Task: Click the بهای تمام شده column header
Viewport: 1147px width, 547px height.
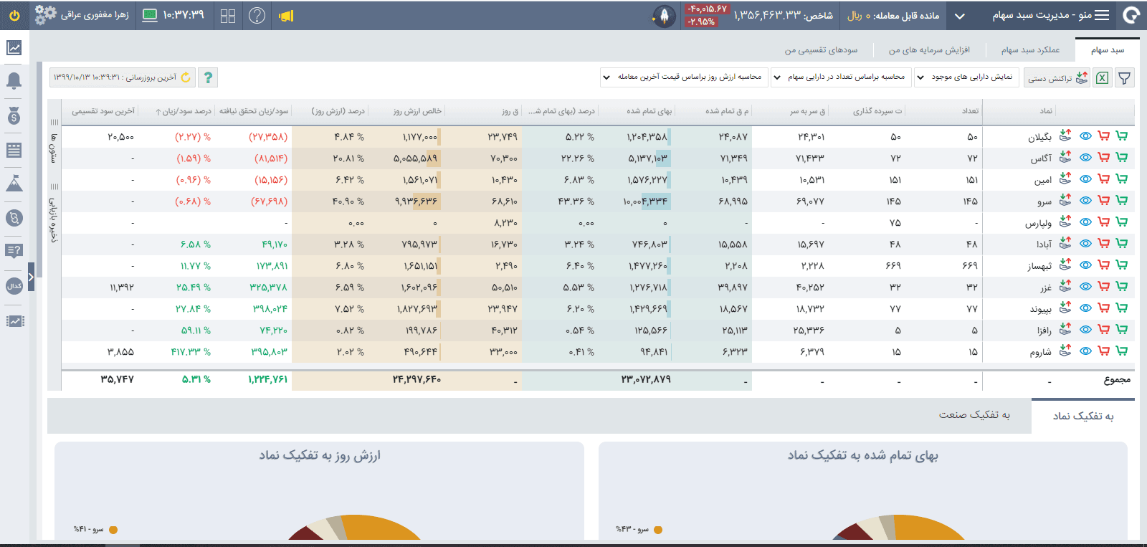Action: tap(649, 111)
